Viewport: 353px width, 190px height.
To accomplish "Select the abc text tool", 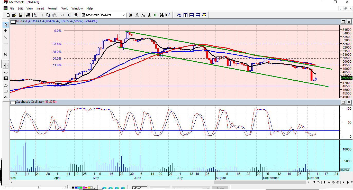I will click(6, 73).
